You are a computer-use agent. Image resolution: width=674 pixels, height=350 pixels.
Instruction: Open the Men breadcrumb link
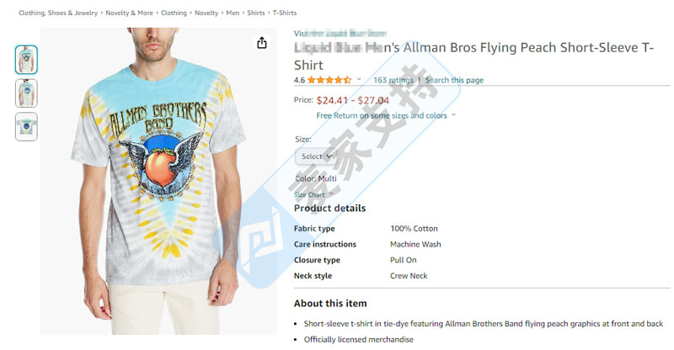click(233, 13)
